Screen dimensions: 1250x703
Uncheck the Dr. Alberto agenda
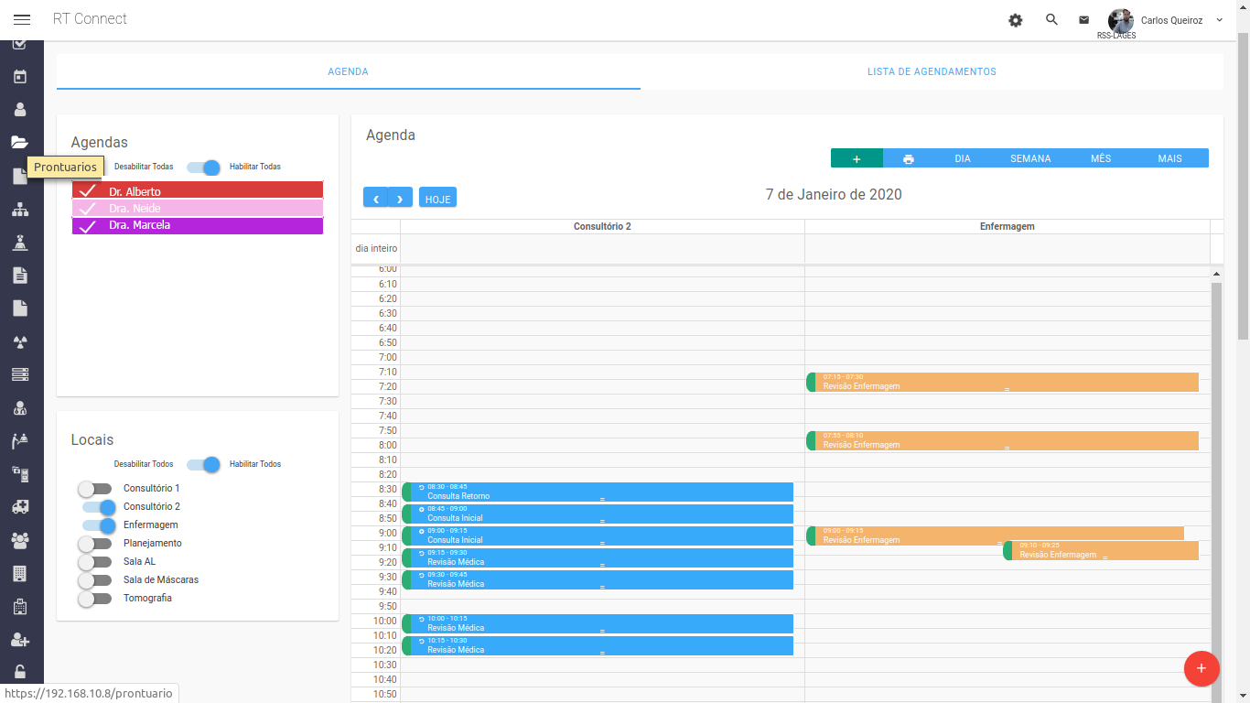[88, 191]
